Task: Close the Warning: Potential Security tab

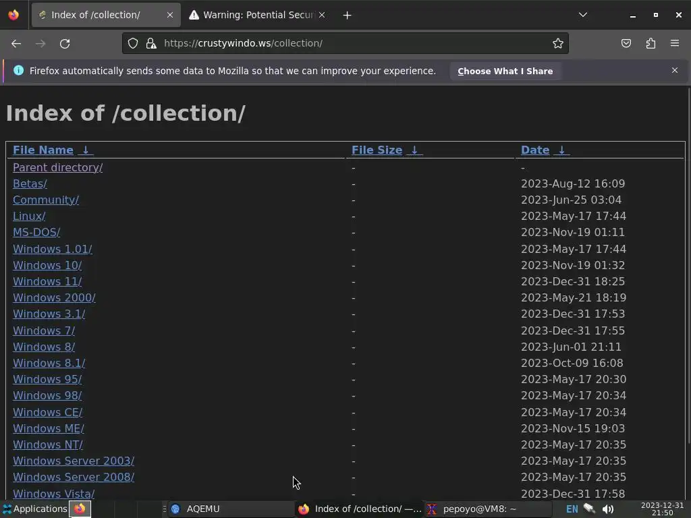Action: [322, 15]
